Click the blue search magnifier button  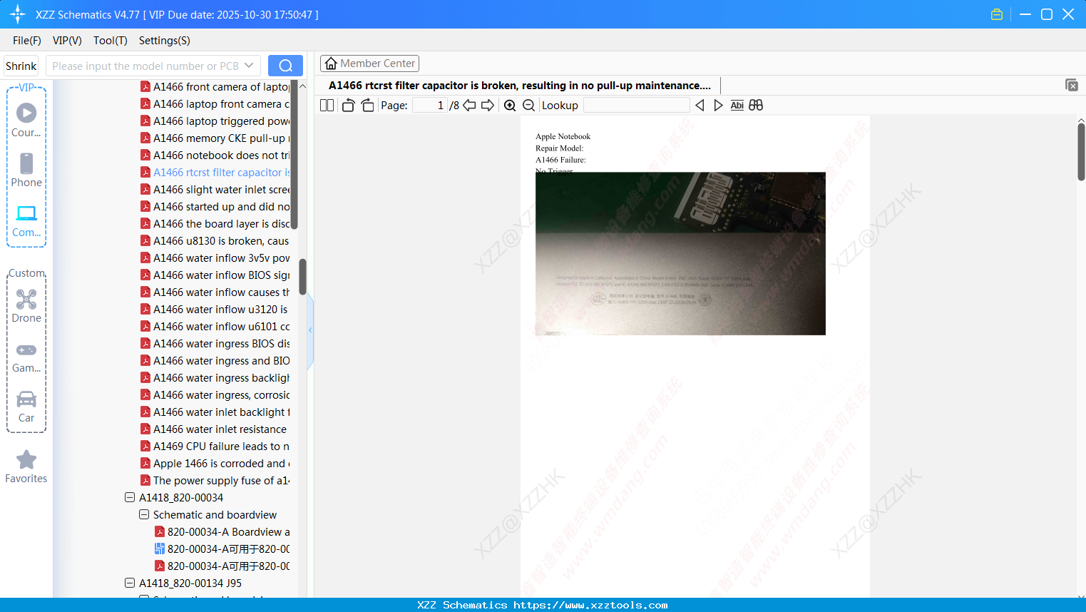pyautogui.click(x=285, y=66)
